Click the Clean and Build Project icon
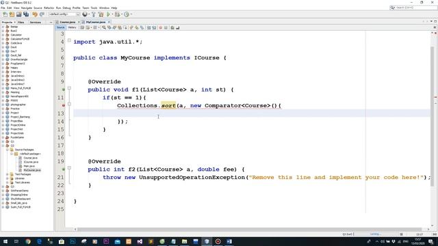The height and width of the screenshot is (246, 438). coord(101,14)
